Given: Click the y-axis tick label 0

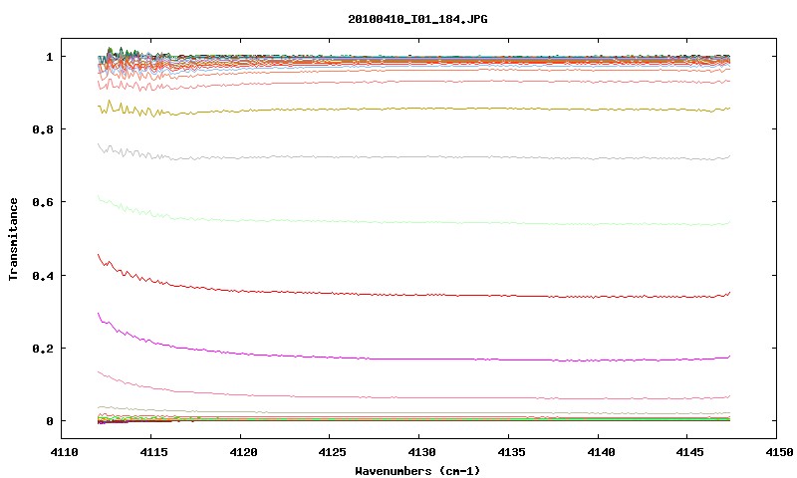Looking at the screenshot, I should tap(49, 421).
